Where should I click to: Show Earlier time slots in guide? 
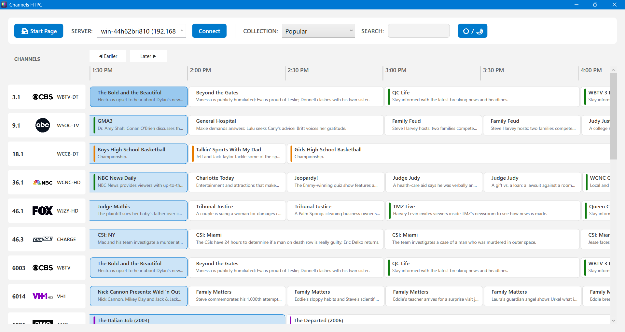pos(108,56)
